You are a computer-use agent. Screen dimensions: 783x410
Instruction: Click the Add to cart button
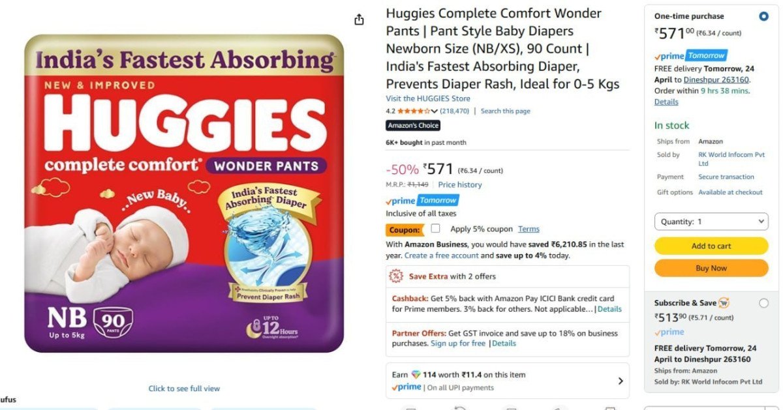coord(711,246)
